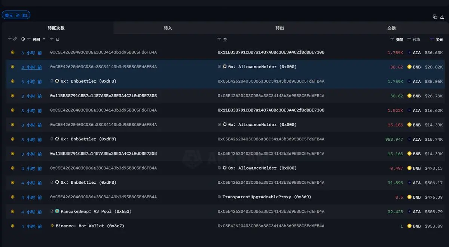The height and width of the screenshot is (247, 449).
Task: Open 0x: AllowanceHolder in $28.82K row
Action: point(262,67)
